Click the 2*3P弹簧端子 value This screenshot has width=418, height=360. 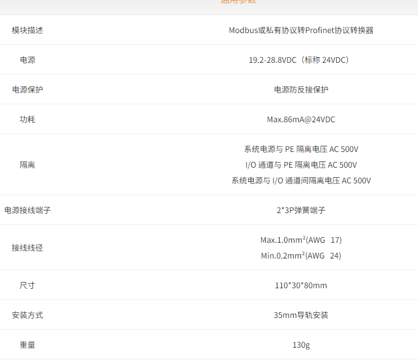[301, 210]
